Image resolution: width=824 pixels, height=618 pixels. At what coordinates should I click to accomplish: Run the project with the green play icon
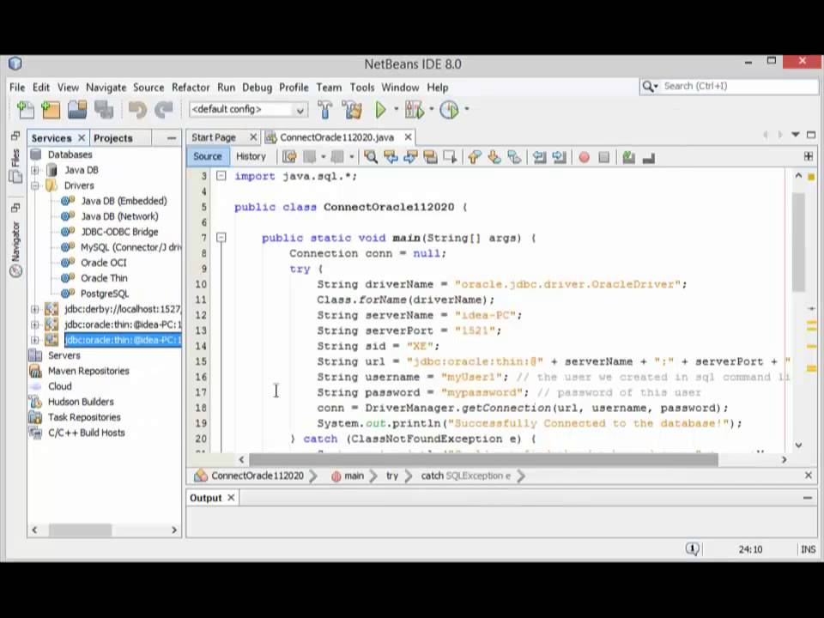coord(380,110)
